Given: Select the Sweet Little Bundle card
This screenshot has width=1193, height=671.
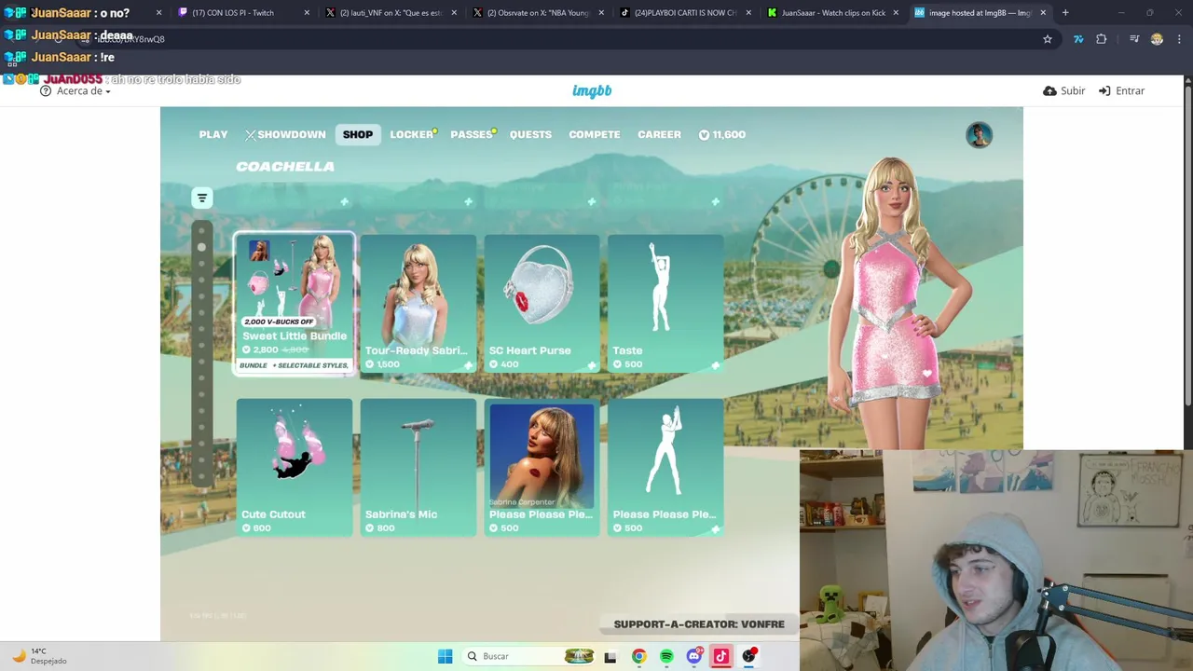Looking at the screenshot, I should 295,303.
